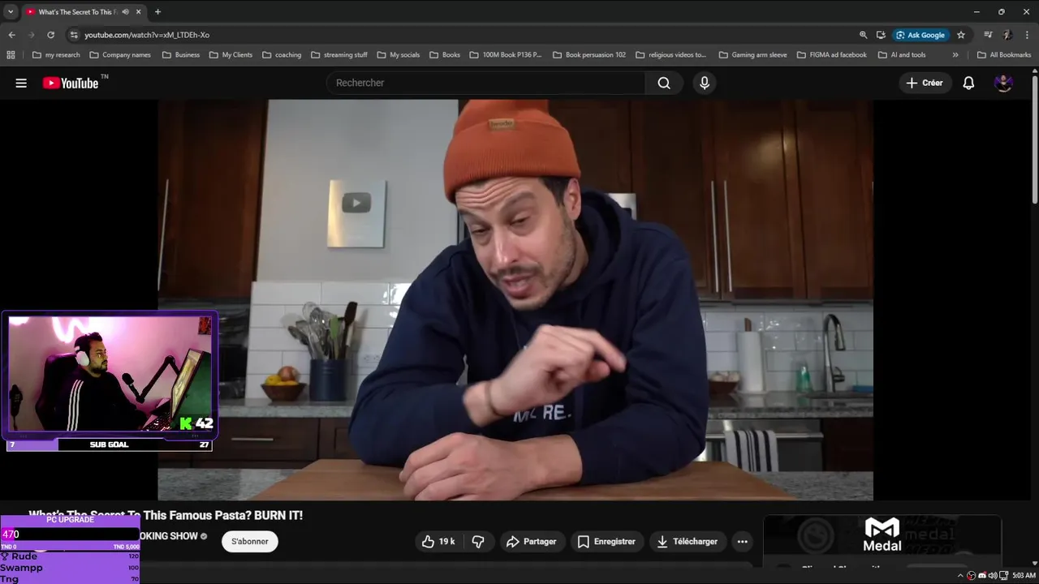This screenshot has width=1039, height=584.
Task: Click the youtube.com address bar URL
Action: click(x=147, y=35)
